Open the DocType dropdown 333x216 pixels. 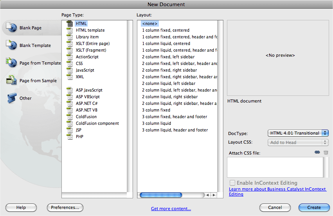(x=298, y=133)
